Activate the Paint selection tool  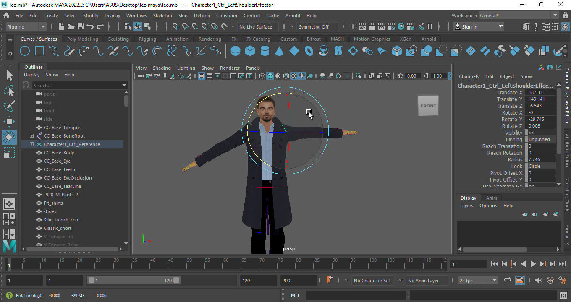click(10, 106)
